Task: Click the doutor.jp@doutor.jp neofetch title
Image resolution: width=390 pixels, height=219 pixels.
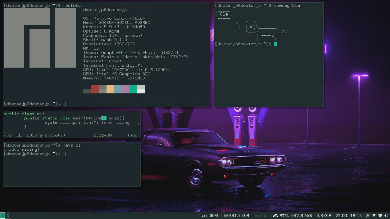Action: [105, 10]
